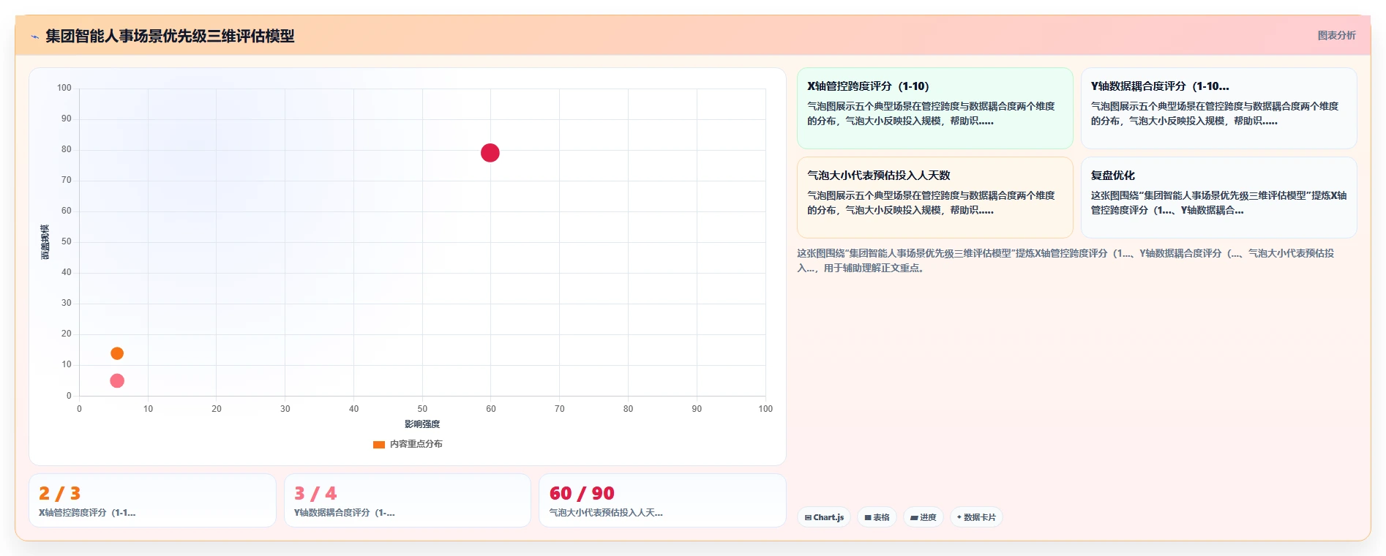Select the pink bubble near the origin

point(117,380)
